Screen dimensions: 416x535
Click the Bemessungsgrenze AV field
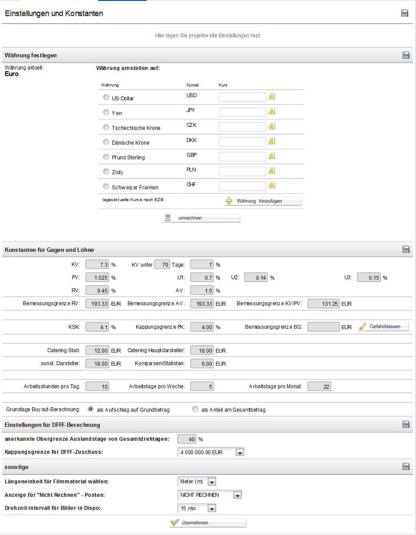202,304
